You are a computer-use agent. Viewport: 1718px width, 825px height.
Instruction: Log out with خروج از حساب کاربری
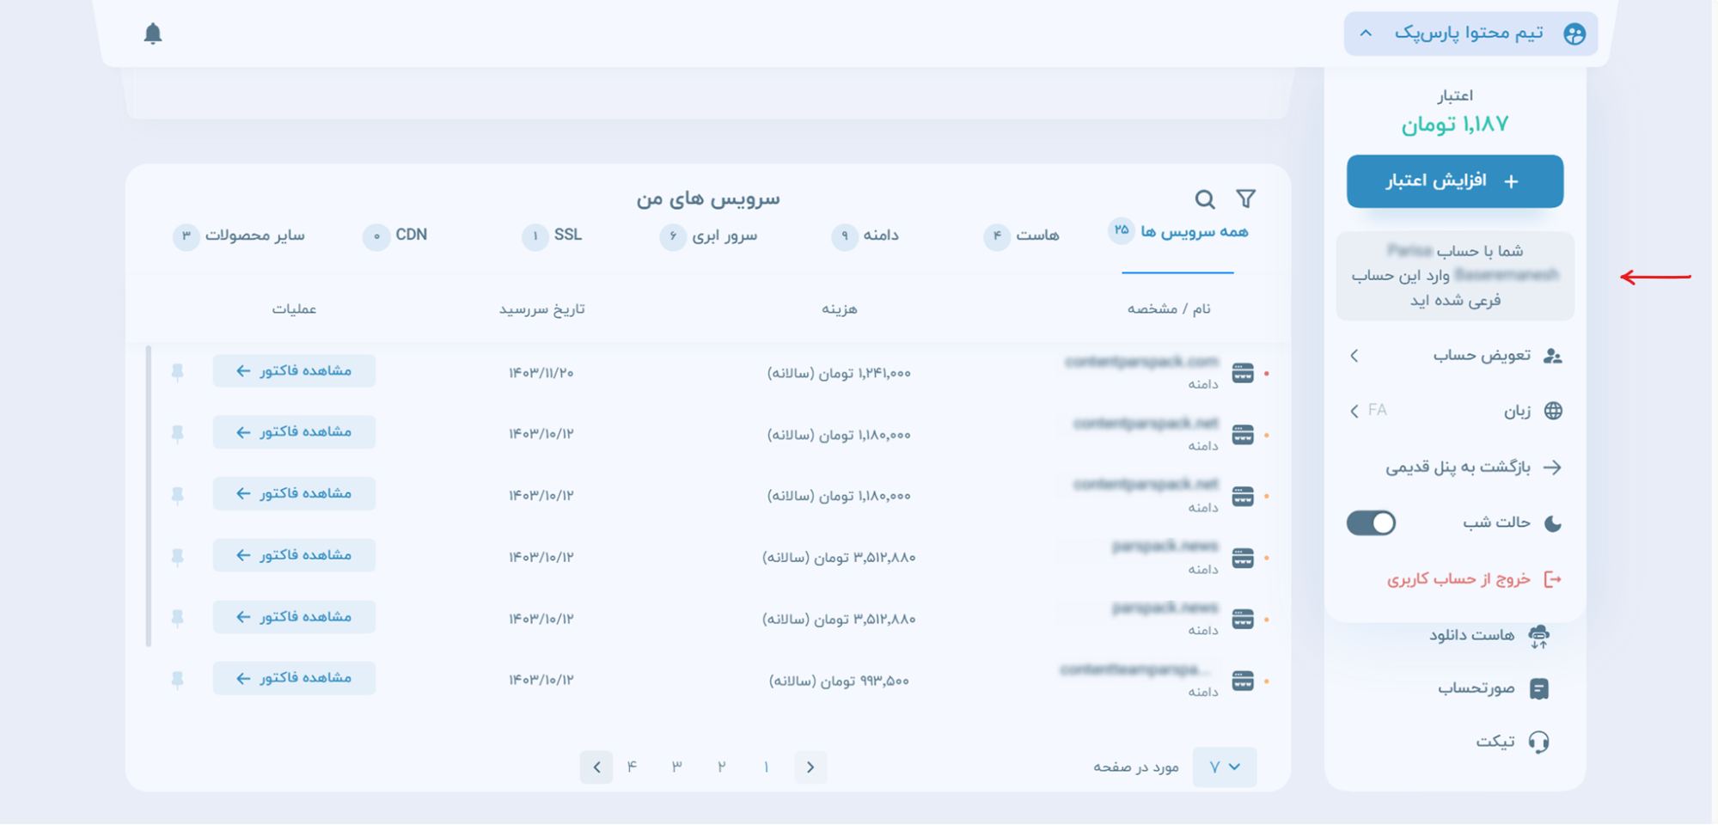[x=1473, y=579]
